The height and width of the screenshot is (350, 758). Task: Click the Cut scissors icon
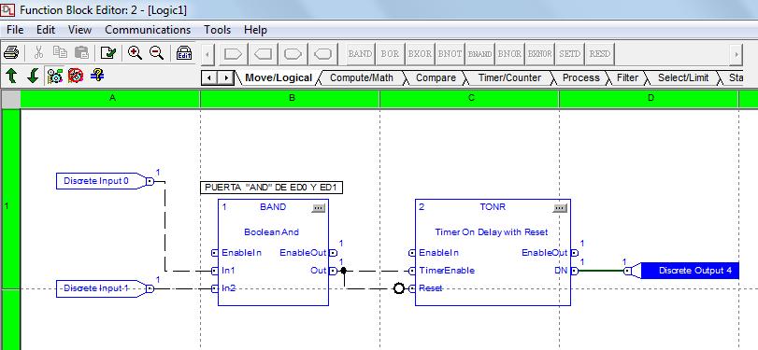point(39,52)
